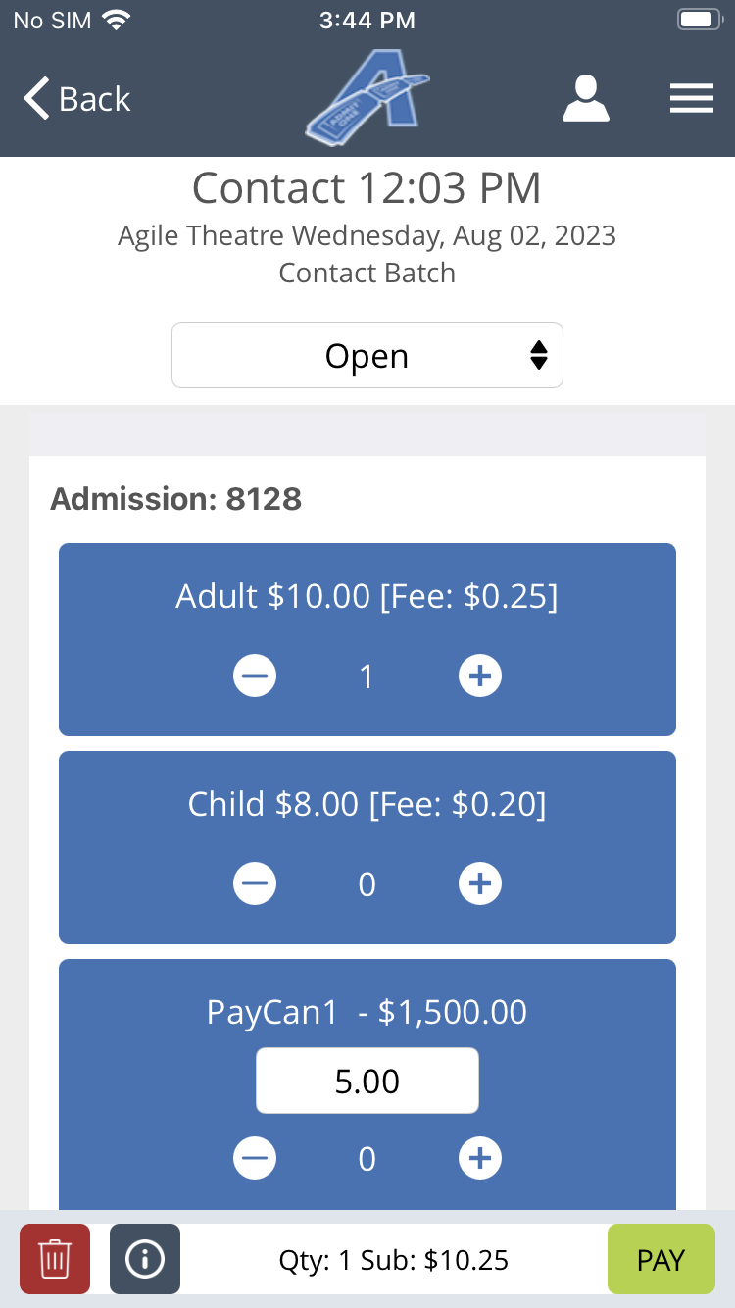Screen dimensions: 735x1308
Task: Decrease PayCan1 quantity
Action: (255, 1159)
